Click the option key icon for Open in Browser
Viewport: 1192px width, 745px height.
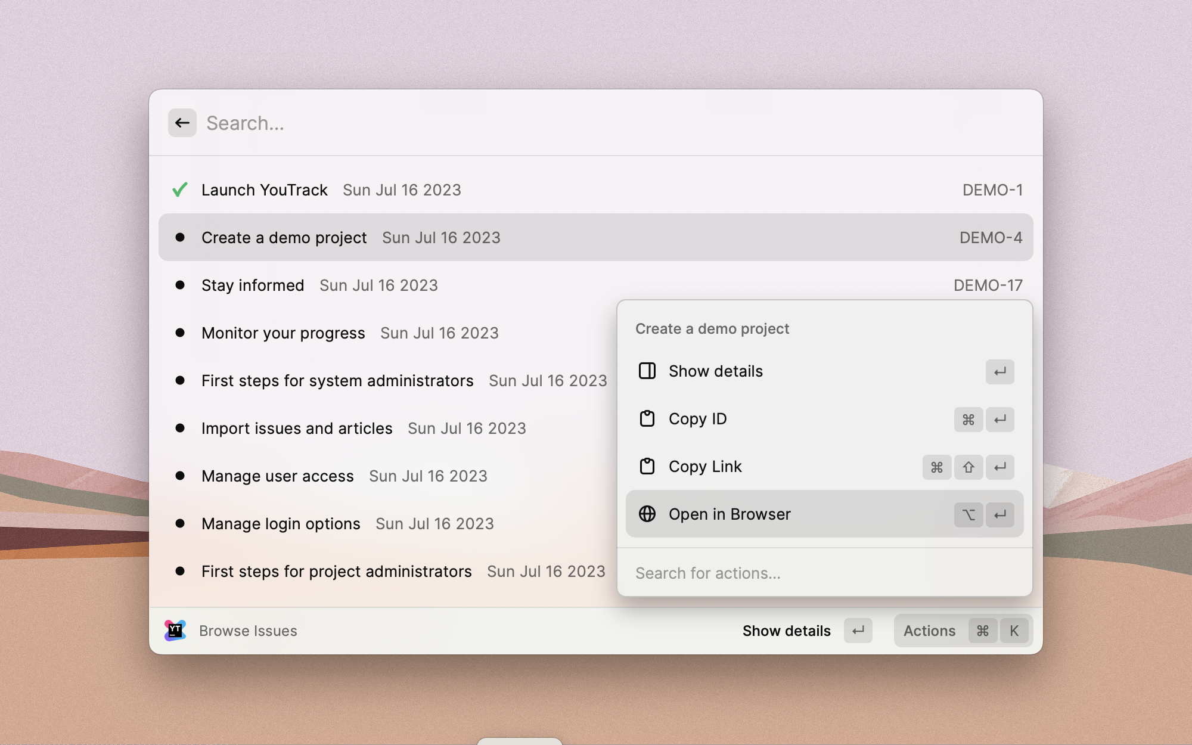click(x=968, y=514)
